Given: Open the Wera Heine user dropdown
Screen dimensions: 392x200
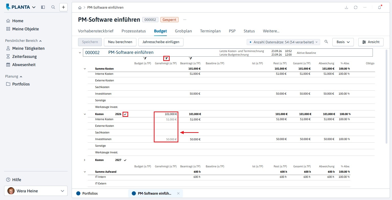Looking at the screenshot, I should pyautogui.click(x=36, y=191).
